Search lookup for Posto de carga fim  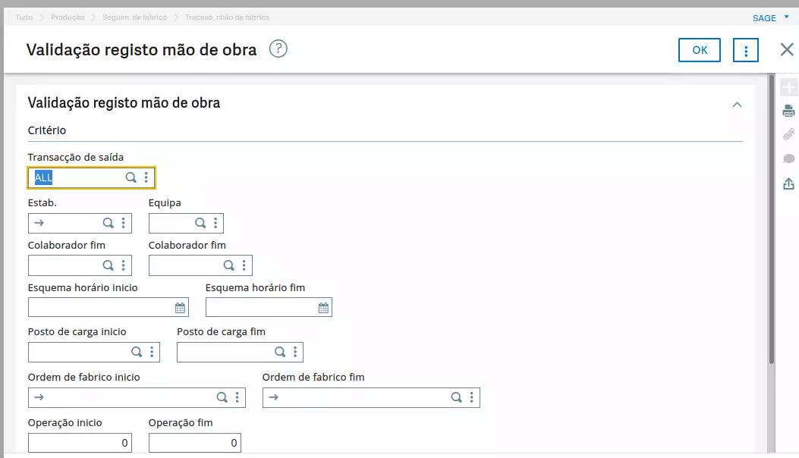[x=280, y=352]
